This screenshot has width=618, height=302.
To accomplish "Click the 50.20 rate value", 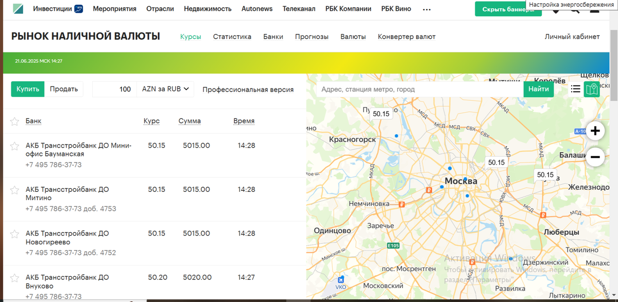I will 158,277.
